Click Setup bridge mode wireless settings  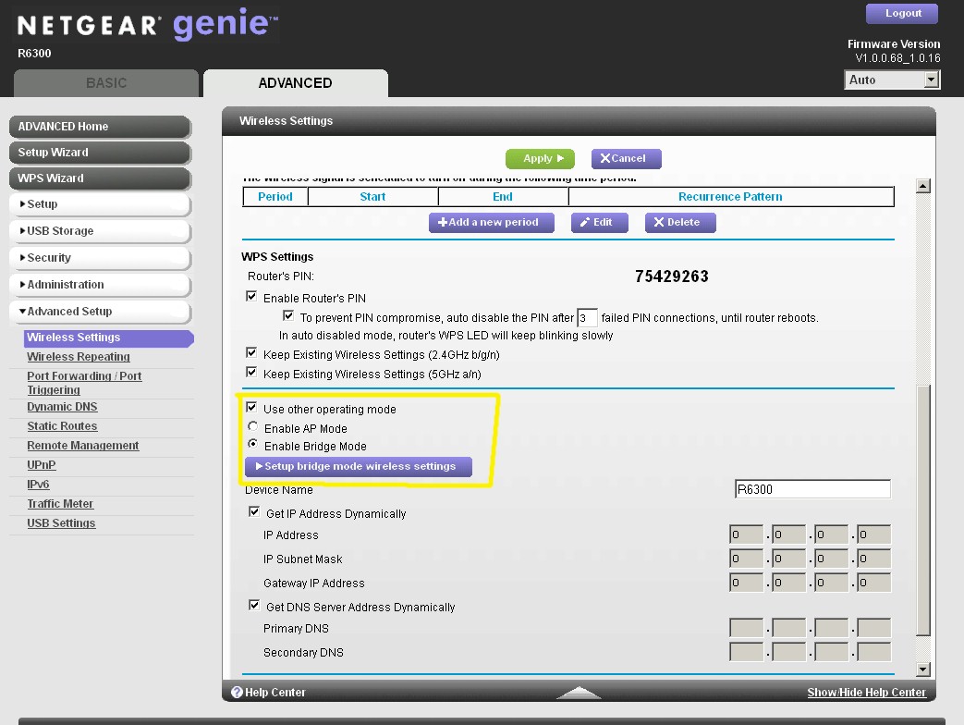(359, 467)
